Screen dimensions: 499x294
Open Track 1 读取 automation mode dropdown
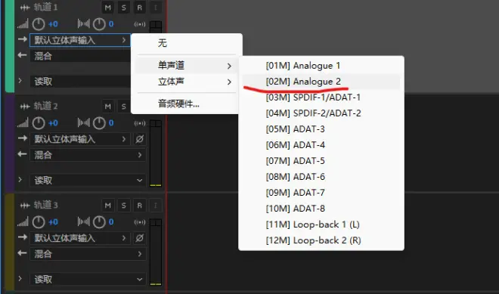(80, 82)
